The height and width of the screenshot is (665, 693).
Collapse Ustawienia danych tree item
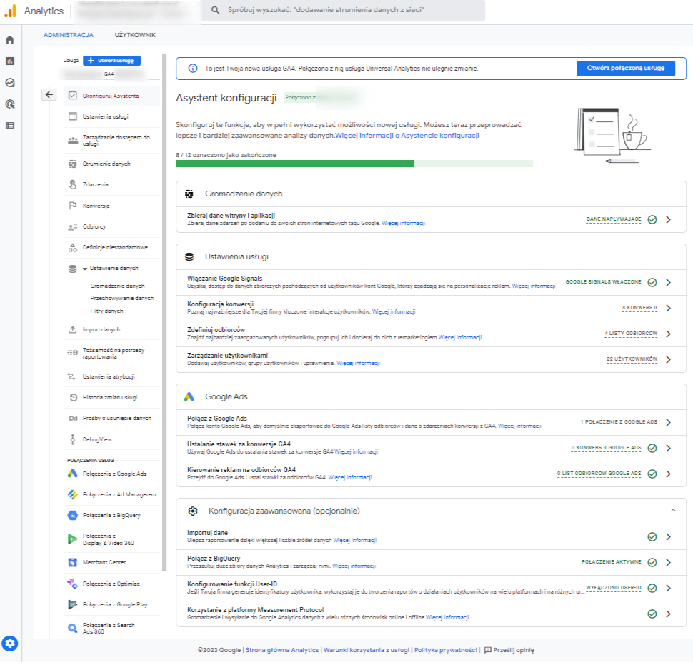click(x=85, y=269)
